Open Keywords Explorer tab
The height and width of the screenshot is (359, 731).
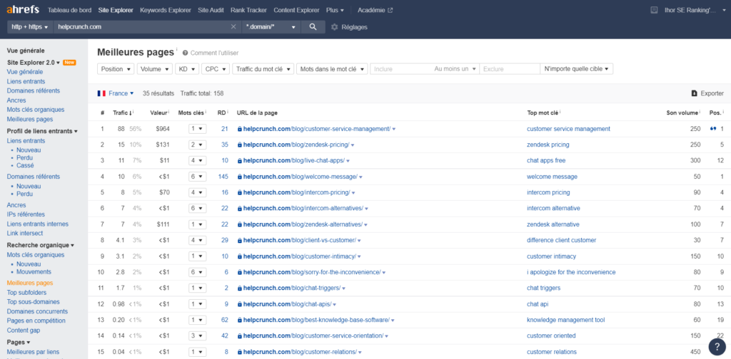coord(166,10)
